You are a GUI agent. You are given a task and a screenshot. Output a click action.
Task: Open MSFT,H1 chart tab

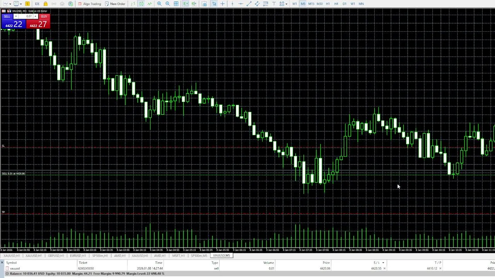coord(178,256)
